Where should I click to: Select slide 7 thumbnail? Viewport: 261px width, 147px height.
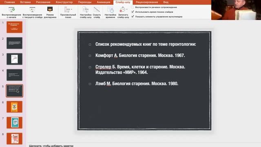click(15, 122)
